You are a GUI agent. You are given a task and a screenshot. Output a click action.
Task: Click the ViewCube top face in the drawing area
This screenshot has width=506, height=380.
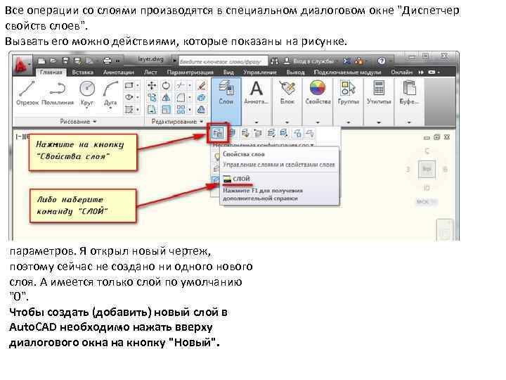(x=427, y=169)
